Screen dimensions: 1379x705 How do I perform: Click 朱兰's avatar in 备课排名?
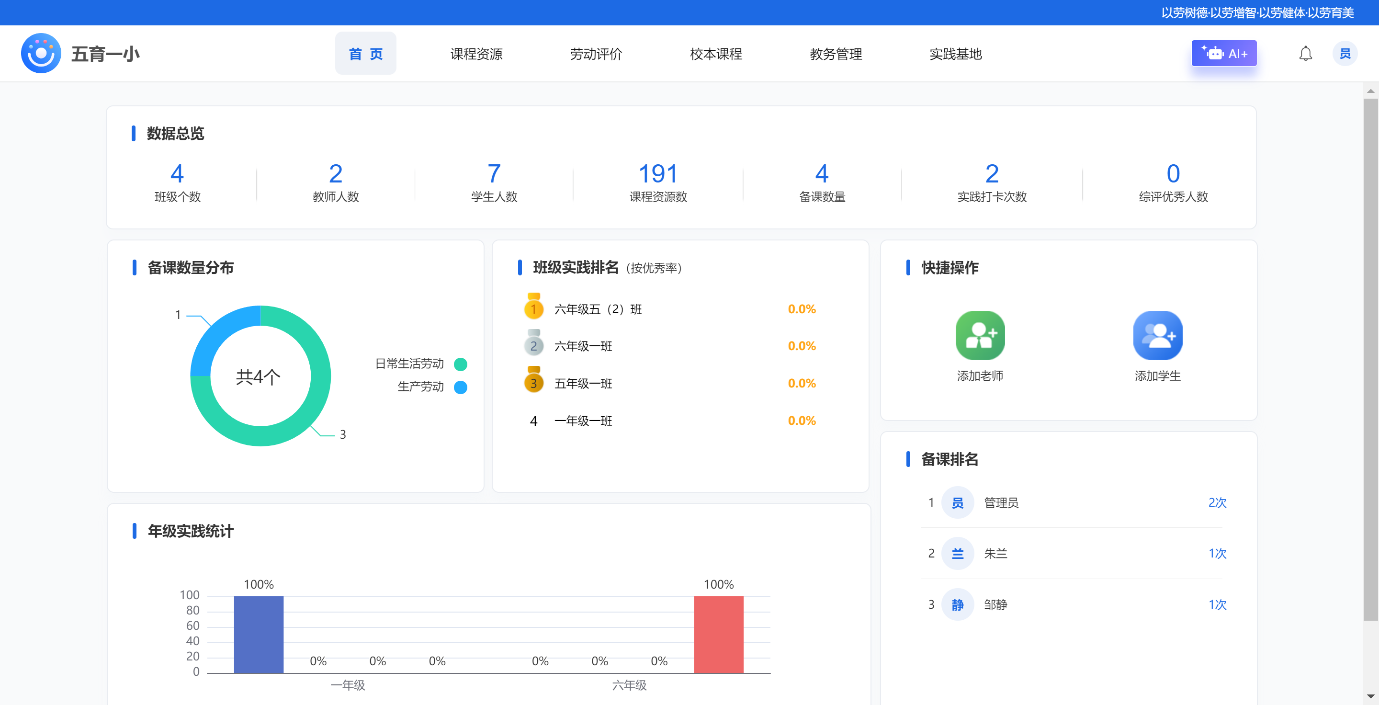click(x=957, y=554)
